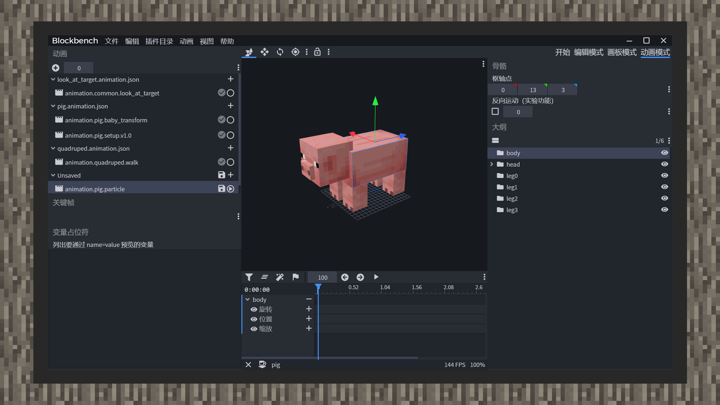The width and height of the screenshot is (720, 405).
Task: Switch to 画板模式 tab
Action: [x=622, y=52]
